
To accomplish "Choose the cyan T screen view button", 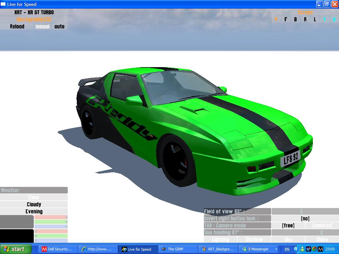I will point(324,20).
